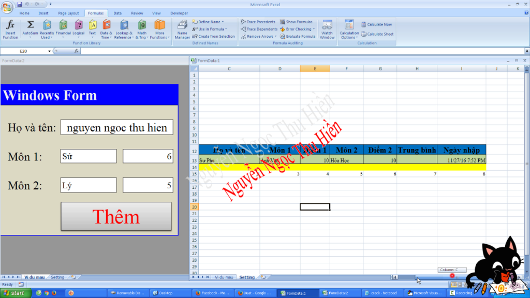Click Trace Precedents

(258, 22)
